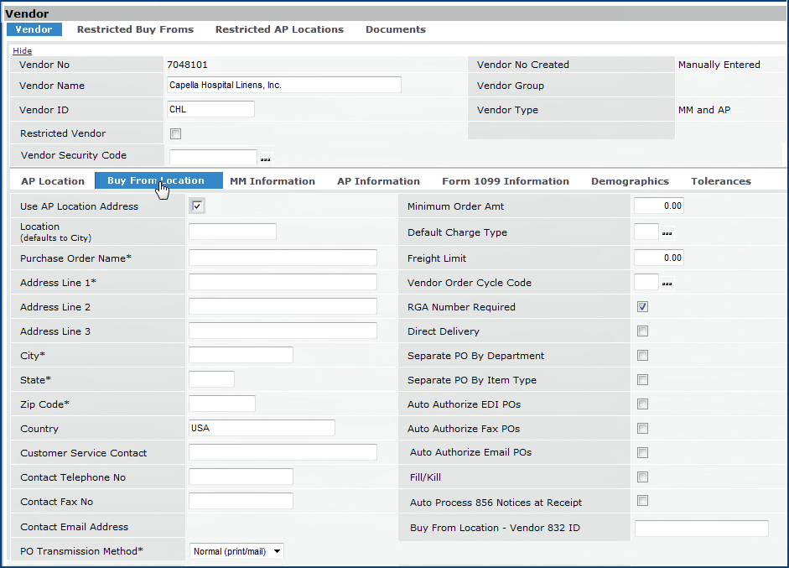Open Vendor Security Code lookup ellipsis

pos(266,159)
